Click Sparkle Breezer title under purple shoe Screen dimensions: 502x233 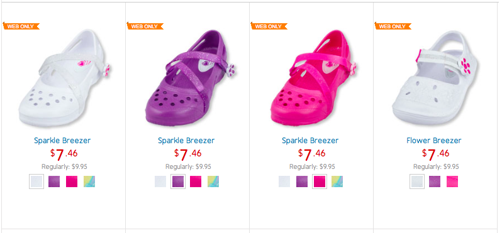point(186,140)
